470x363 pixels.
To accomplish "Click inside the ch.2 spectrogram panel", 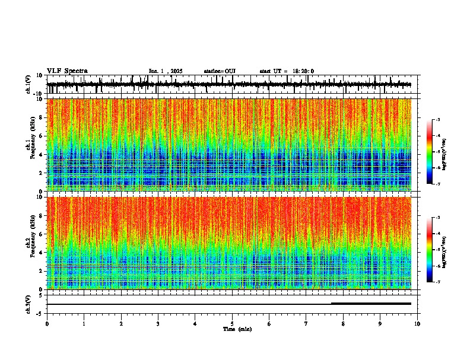I will 229,243.
